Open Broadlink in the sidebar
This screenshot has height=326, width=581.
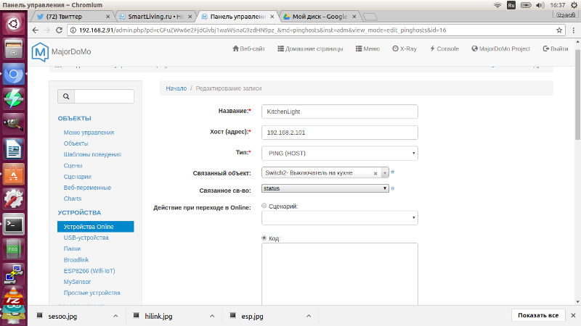tap(76, 259)
